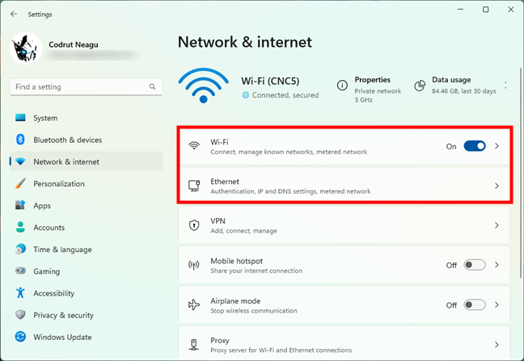Image resolution: width=524 pixels, height=361 pixels.
Task: Open Data usage pie chart icon
Action: 420,84
